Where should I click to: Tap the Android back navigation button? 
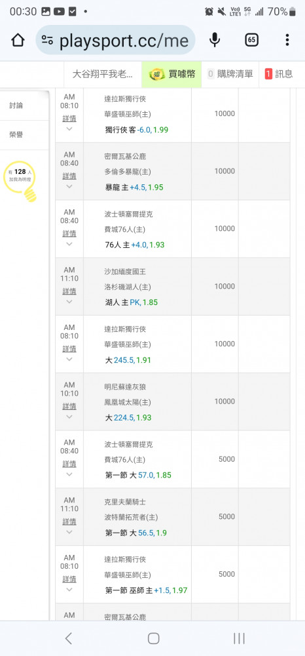click(69, 638)
